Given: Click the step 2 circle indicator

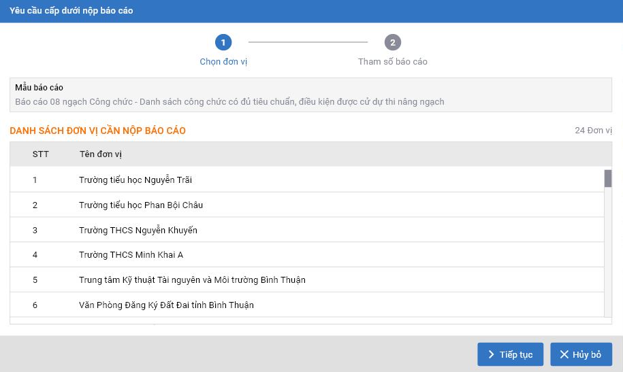Looking at the screenshot, I should pos(392,43).
